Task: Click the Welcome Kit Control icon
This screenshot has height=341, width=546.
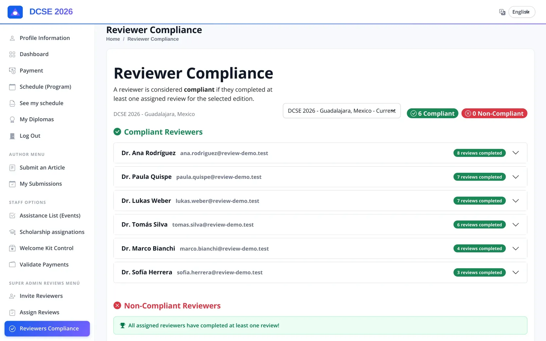Action: [12, 248]
